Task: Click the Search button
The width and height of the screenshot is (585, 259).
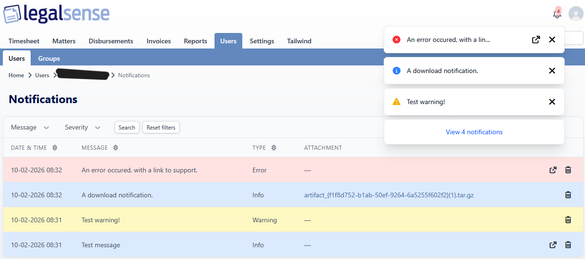Action: pos(127,128)
